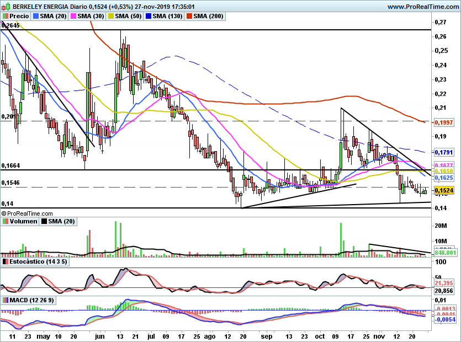This screenshot has height=342, width=461.
Task: Click the Precio candlestick legend icon
Action: (5, 17)
